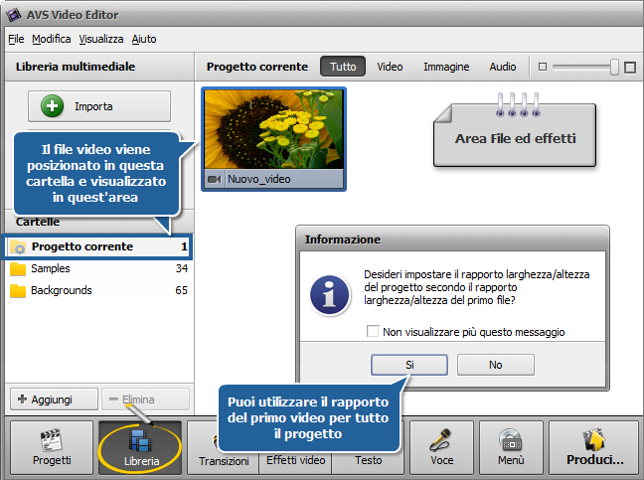This screenshot has height=480, width=644.
Task: Click the video camera icon beside Nuovo_video
Action: point(214,180)
